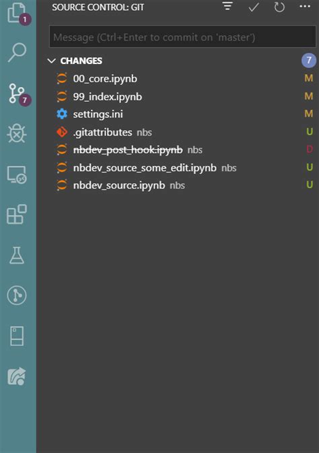Open the Live Share arrow icon
Screen dimensions: 319x453
17,376
